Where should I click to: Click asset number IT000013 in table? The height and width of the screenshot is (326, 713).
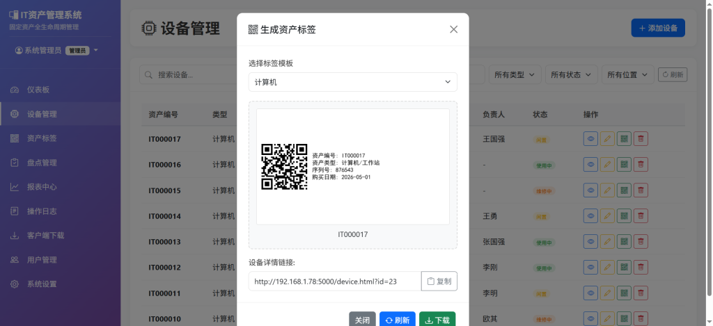tap(164, 242)
